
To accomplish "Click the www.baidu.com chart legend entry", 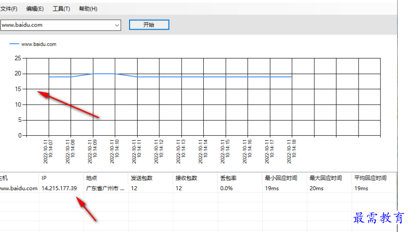I will click(x=33, y=44).
